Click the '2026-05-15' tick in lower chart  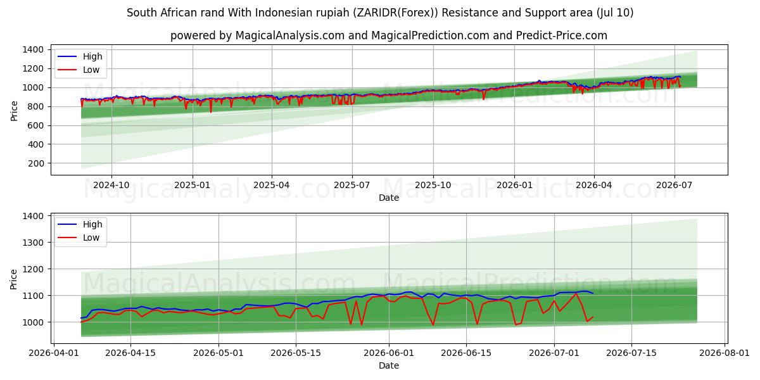click(295, 353)
